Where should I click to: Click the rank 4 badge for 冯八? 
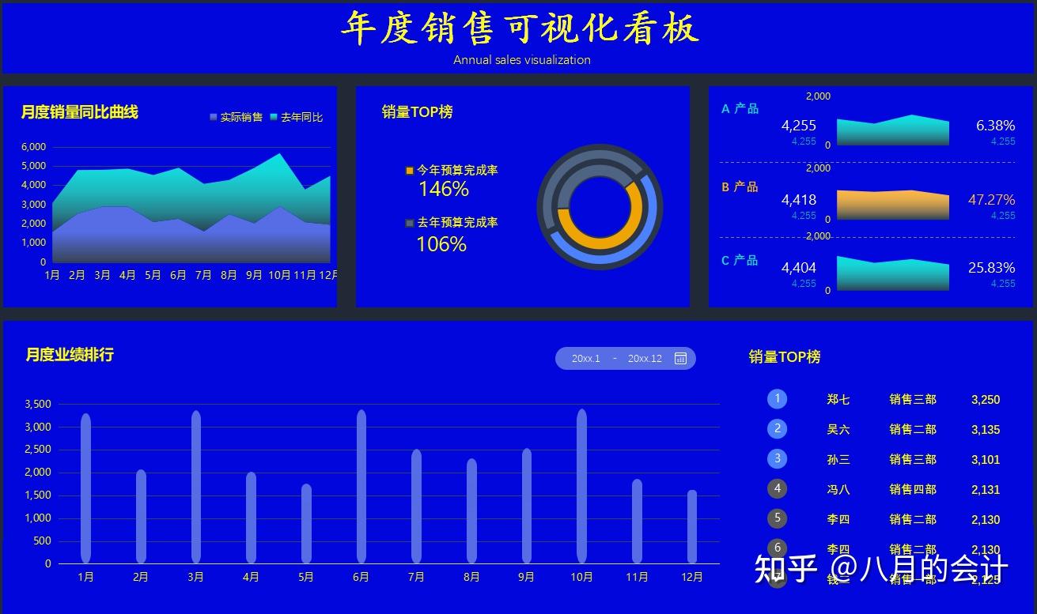click(778, 489)
